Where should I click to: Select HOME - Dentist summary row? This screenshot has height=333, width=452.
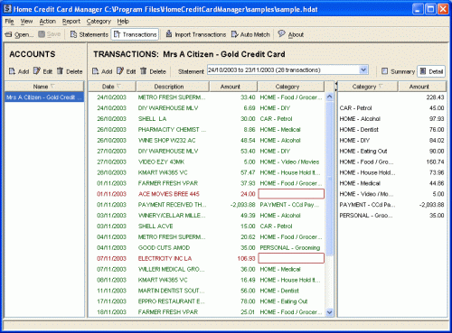391,130
